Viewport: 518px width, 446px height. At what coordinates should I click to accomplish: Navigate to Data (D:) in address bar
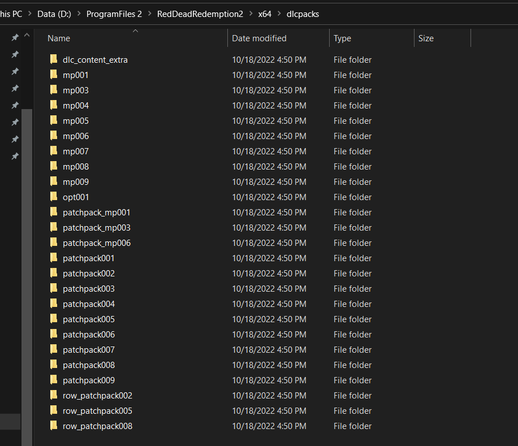click(54, 14)
